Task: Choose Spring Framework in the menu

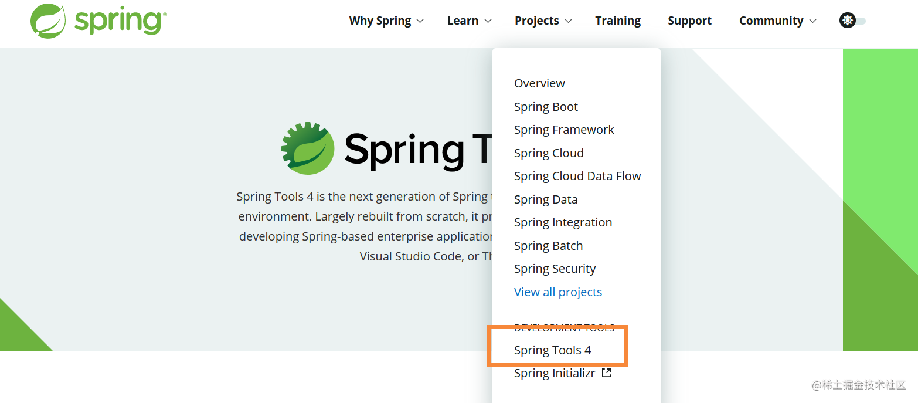Action: (564, 130)
